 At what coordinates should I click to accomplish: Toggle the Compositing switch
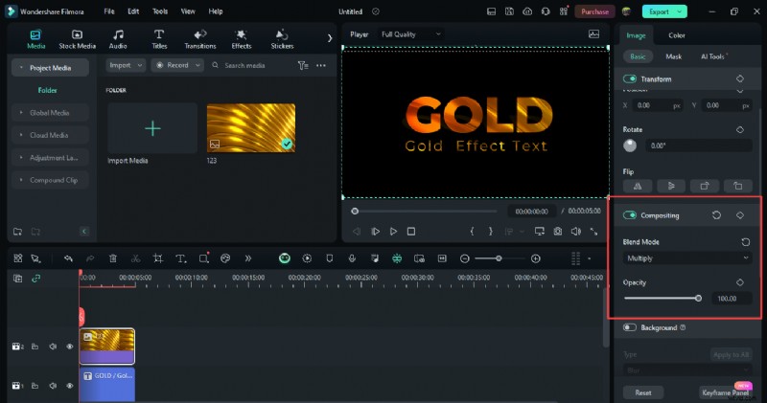[x=630, y=215]
